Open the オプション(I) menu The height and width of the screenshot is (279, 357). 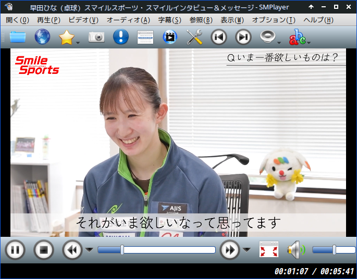(x=274, y=20)
